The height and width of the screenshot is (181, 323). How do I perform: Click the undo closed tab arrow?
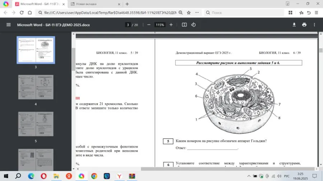309,13
